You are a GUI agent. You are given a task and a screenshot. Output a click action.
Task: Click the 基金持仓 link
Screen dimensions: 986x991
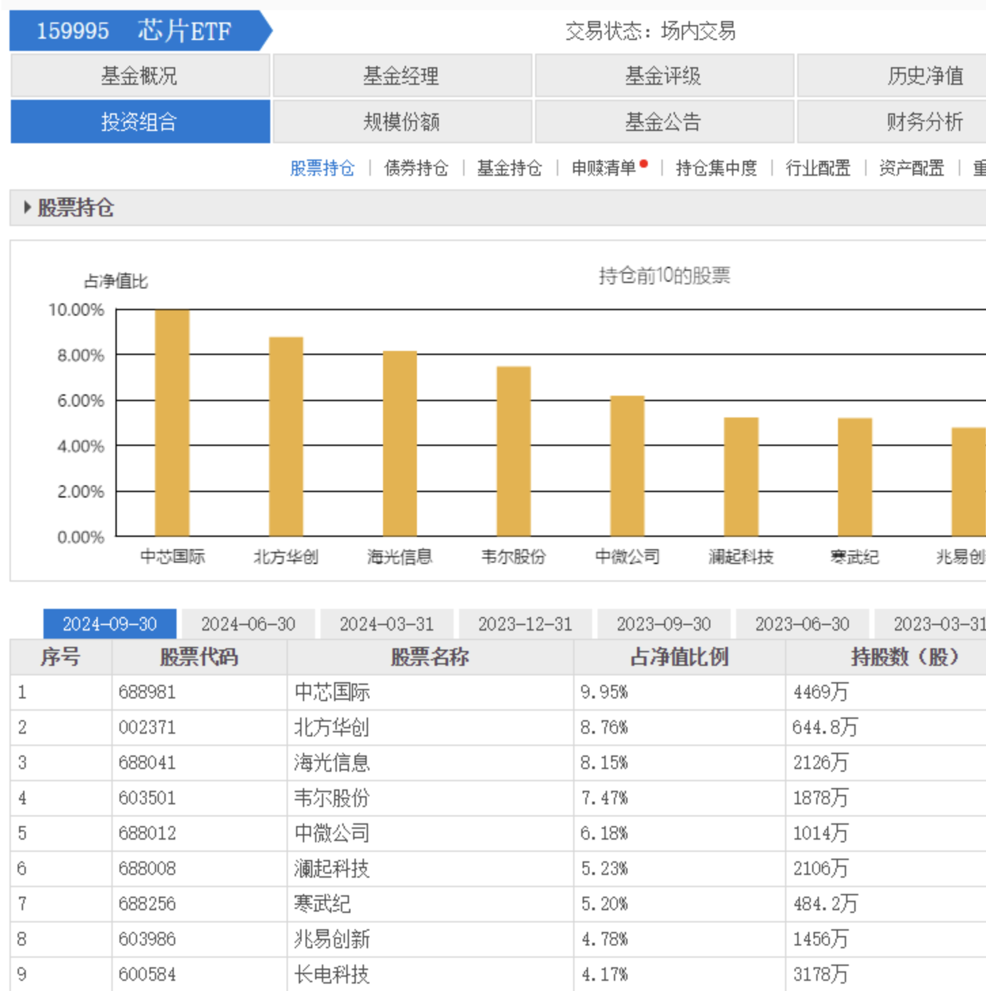click(x=509, y=168)
